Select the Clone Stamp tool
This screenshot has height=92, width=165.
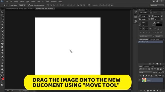[2, 38]
